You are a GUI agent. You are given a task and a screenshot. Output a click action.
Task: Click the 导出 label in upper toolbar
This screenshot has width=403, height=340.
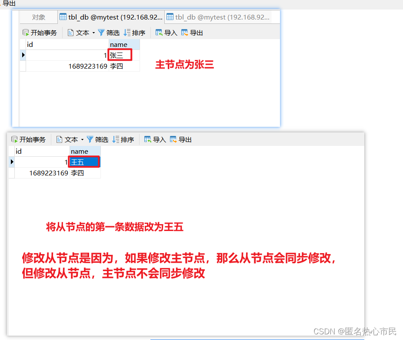(x=197, y=33)
